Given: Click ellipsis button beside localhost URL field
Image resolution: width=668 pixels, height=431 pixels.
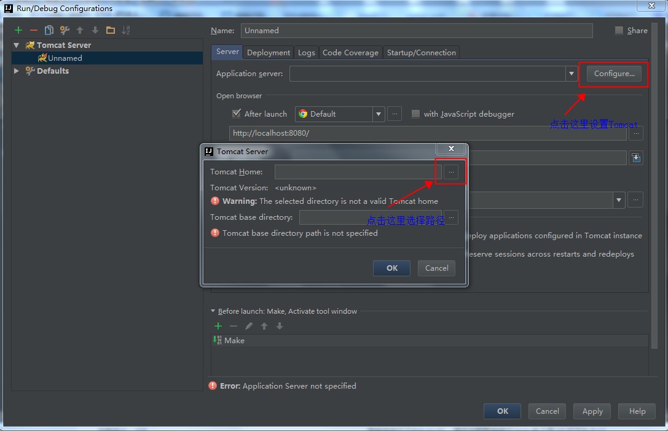Looking at the screenshot, I should pos(636,133).
